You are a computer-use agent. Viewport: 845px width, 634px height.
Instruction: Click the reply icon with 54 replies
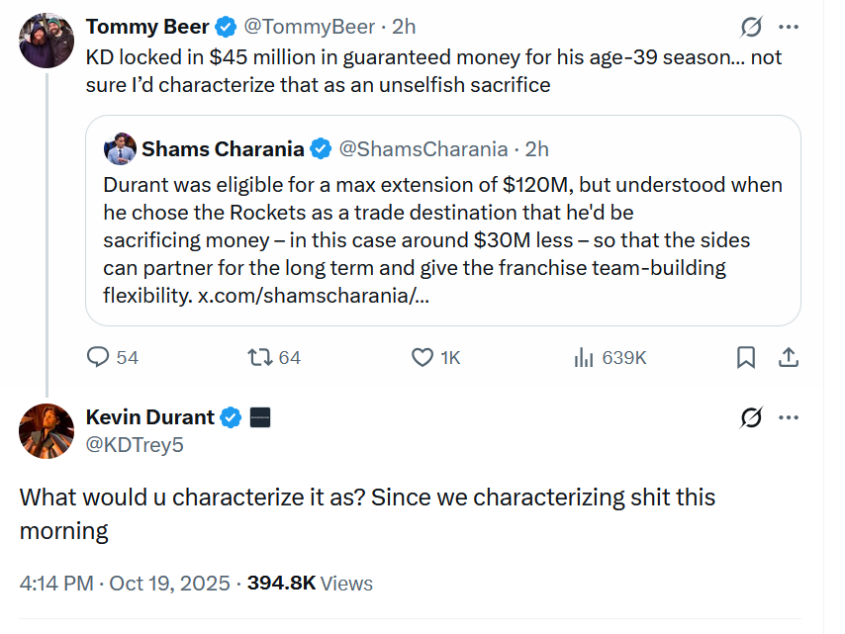99,357
